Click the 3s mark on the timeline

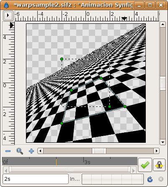(87, 162)
